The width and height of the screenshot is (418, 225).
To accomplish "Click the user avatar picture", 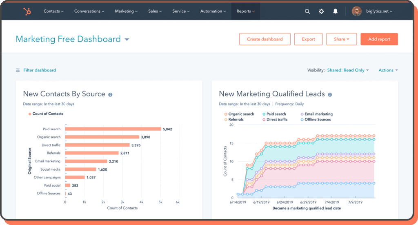I will [356, 11].
